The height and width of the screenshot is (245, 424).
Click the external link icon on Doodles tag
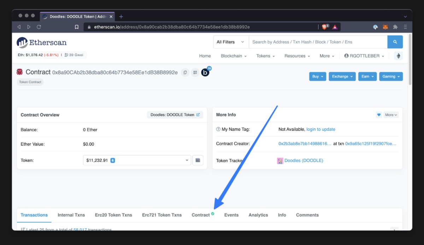coord(198,115)
